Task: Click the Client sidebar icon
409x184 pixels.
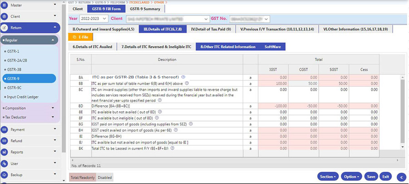Action: pos(5,16)
